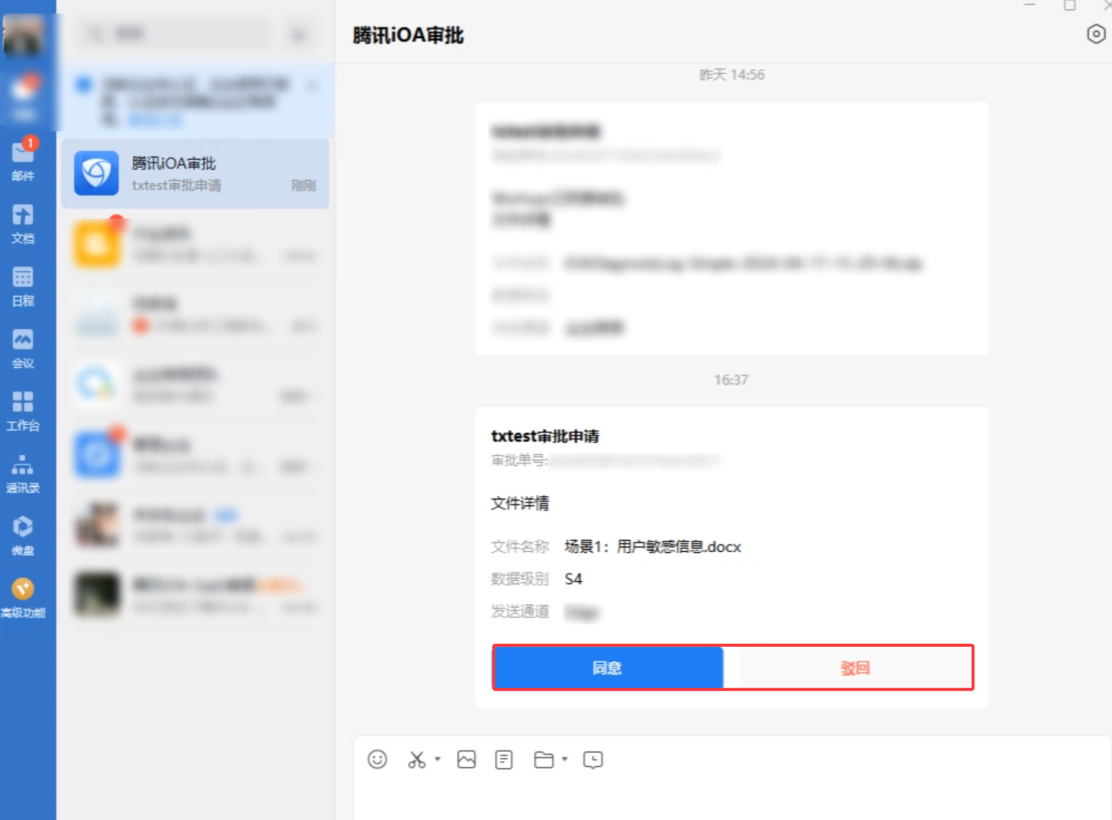Expand the folder file dropdown arrow

tap(564, 759)
